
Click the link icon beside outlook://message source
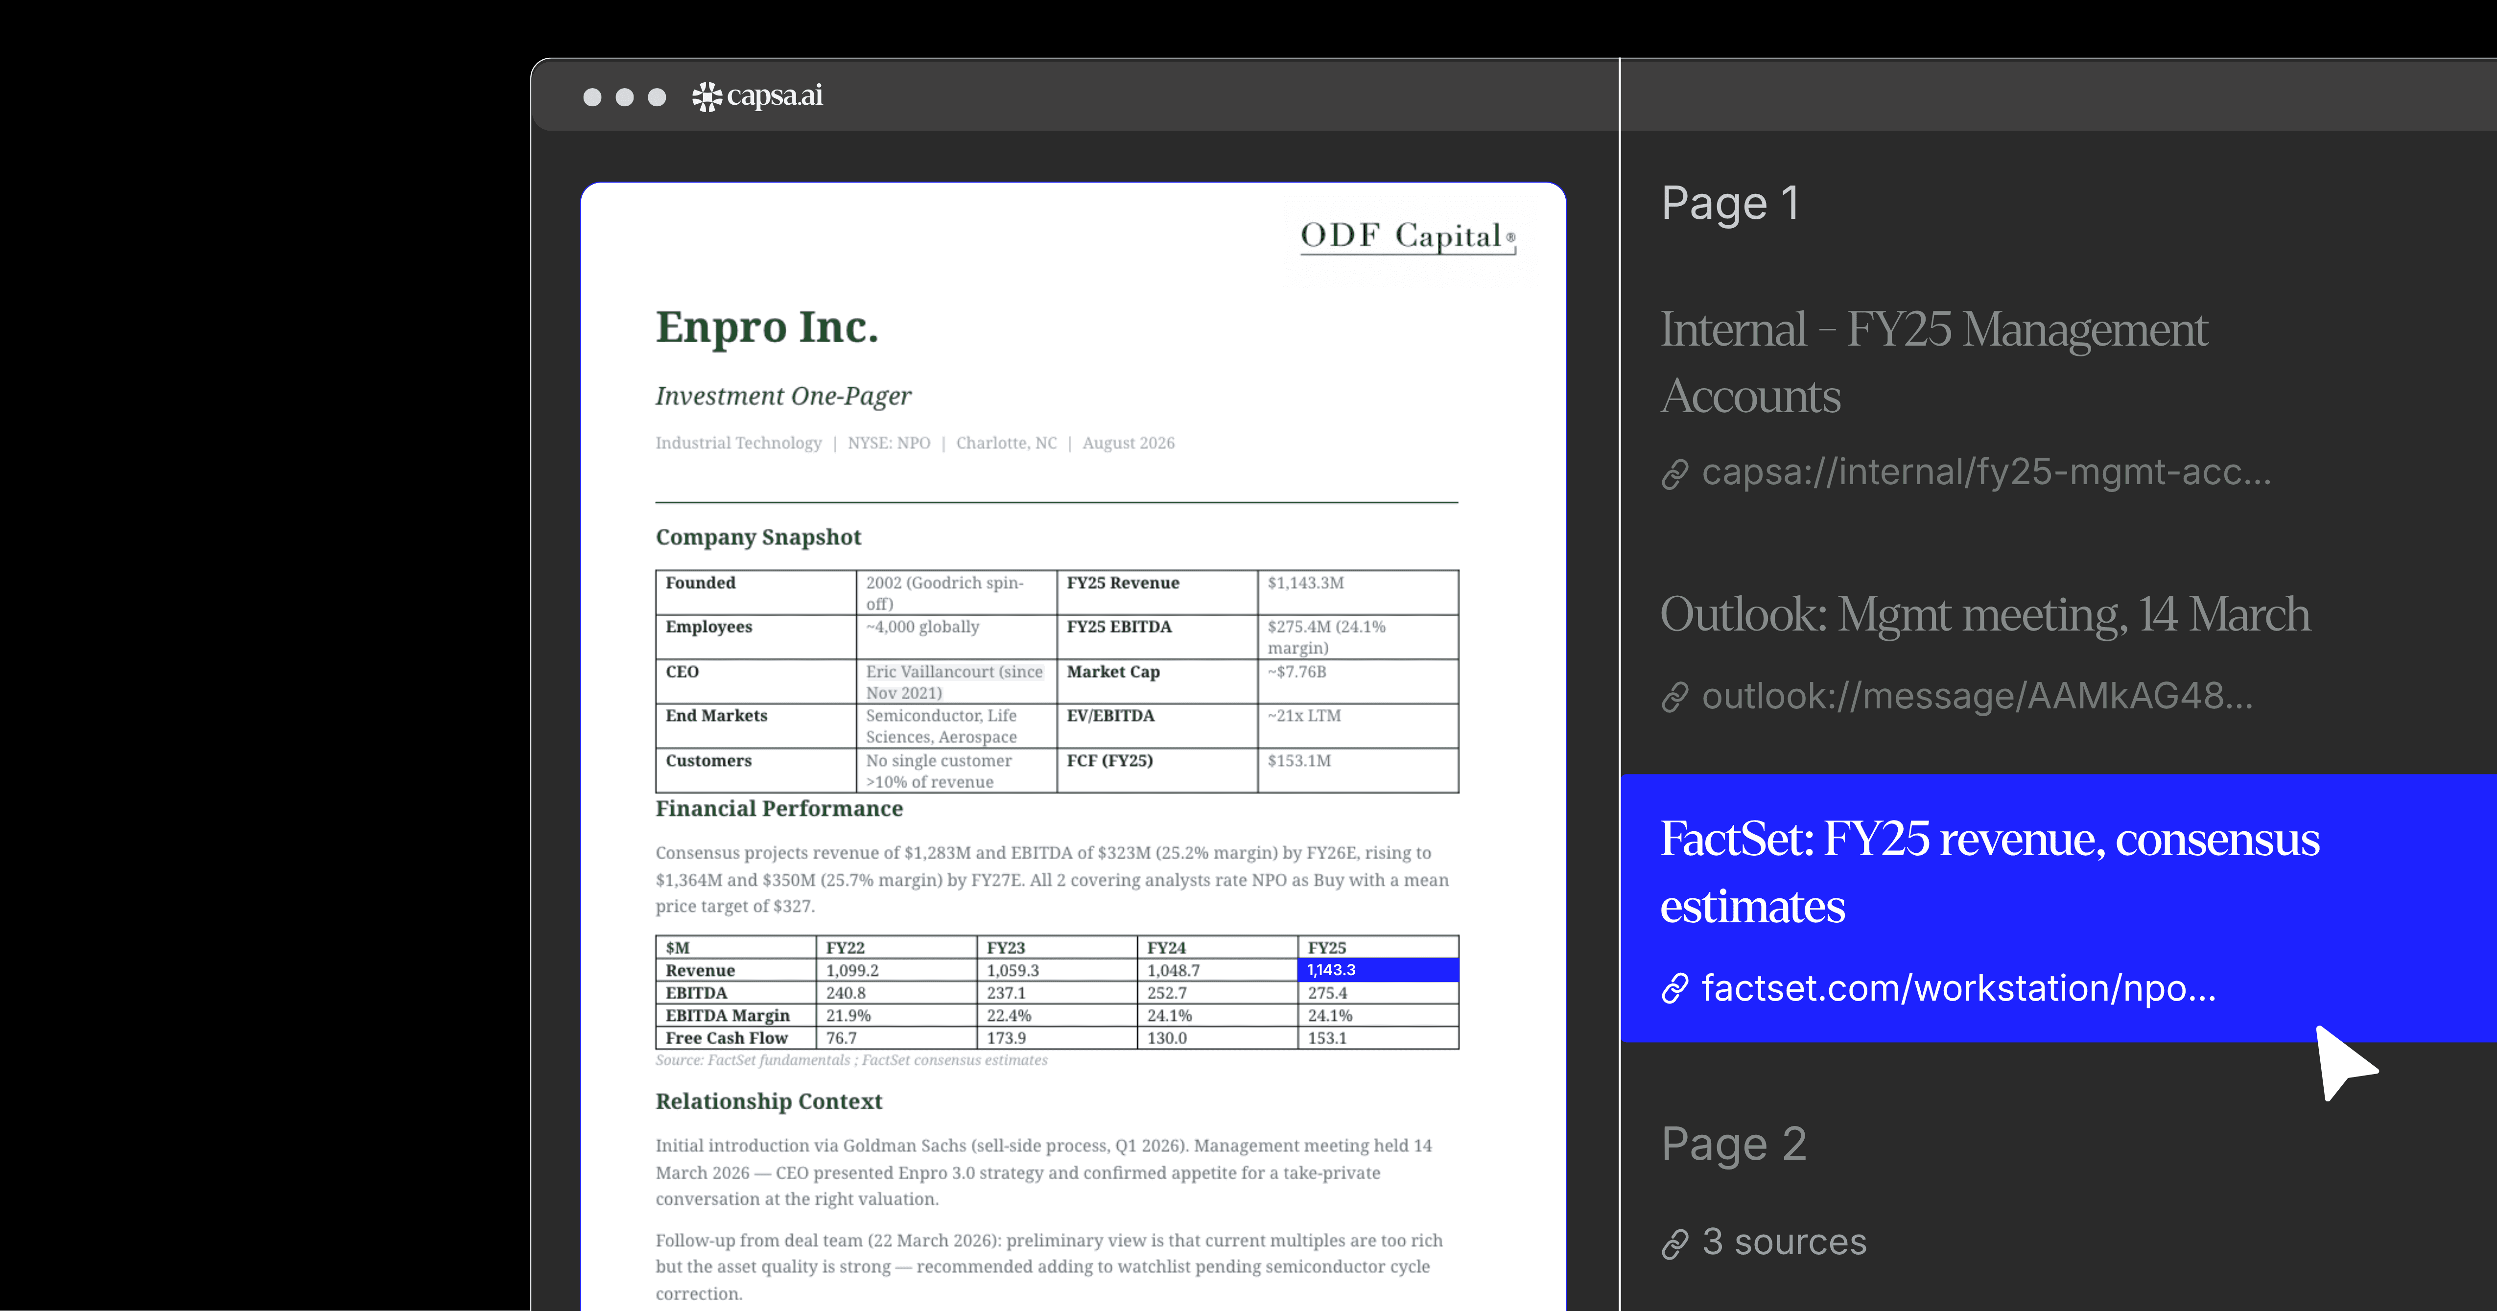(x=1675, y=698)
